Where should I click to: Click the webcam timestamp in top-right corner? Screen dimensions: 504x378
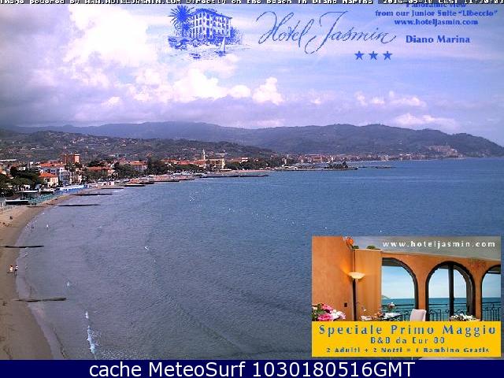pos(458,2)
